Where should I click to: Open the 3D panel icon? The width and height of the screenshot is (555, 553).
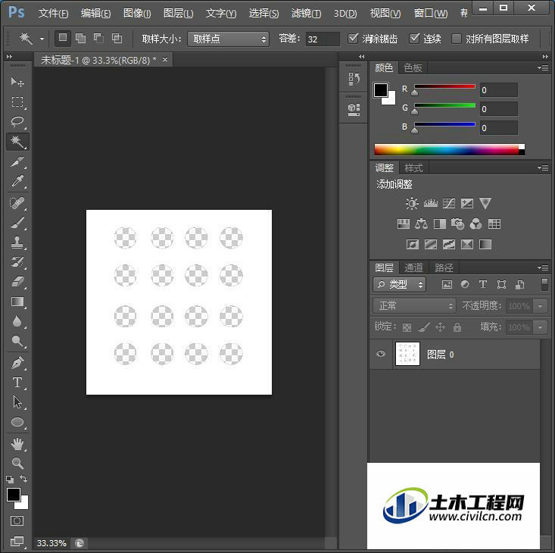354,109
